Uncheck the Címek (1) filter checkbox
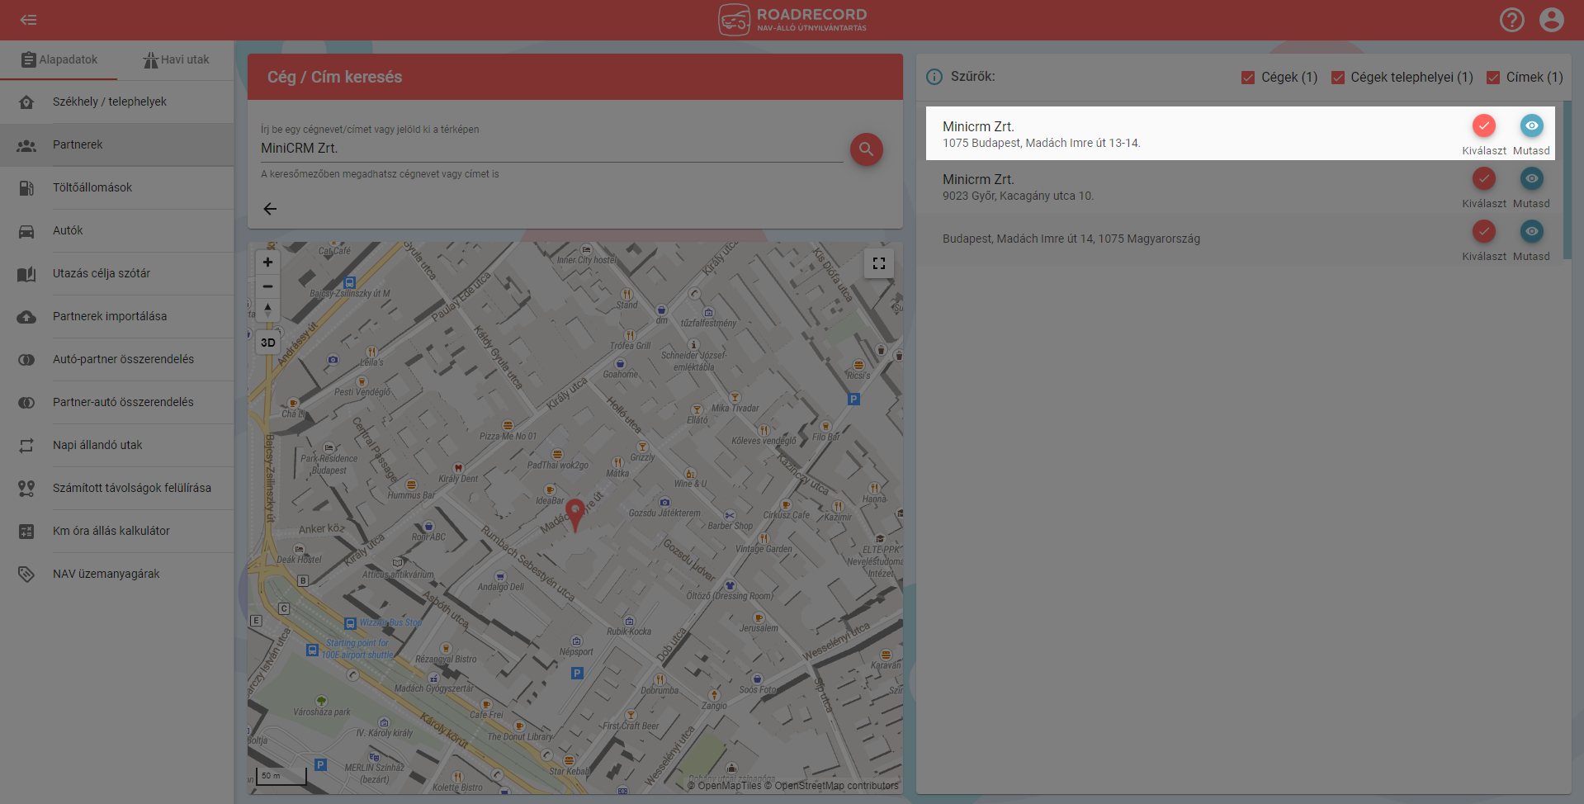 [1492, 77]
